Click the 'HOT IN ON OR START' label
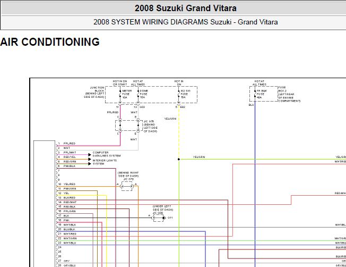This screenshot has width=346, height=267. [120, 83]
